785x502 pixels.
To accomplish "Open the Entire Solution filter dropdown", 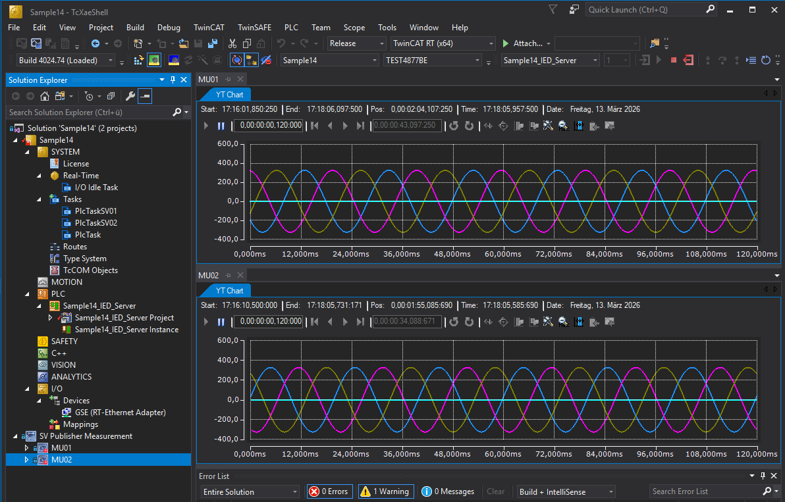I will point(250,492).
